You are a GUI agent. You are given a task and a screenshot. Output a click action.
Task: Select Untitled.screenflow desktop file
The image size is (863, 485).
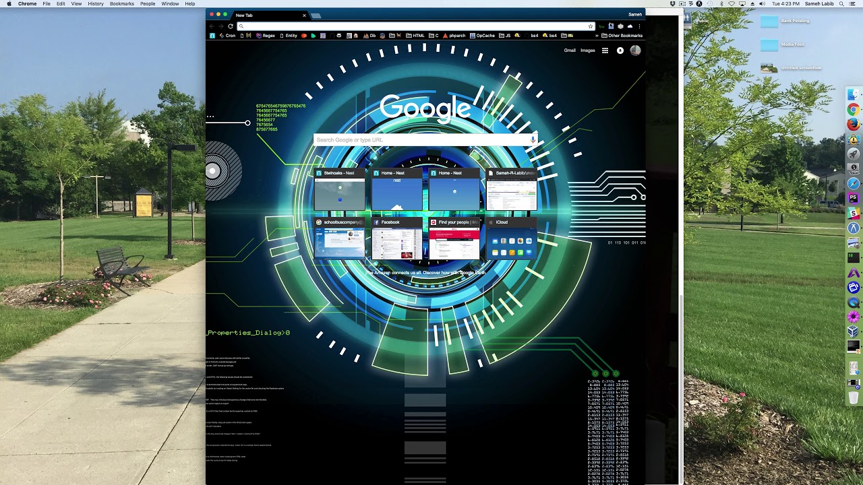point(791,68)
